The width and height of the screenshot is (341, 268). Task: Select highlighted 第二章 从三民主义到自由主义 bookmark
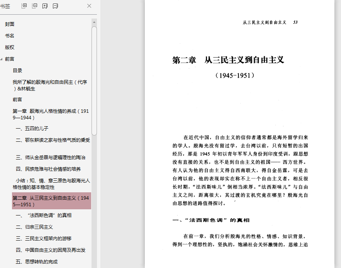coord(51,201)
